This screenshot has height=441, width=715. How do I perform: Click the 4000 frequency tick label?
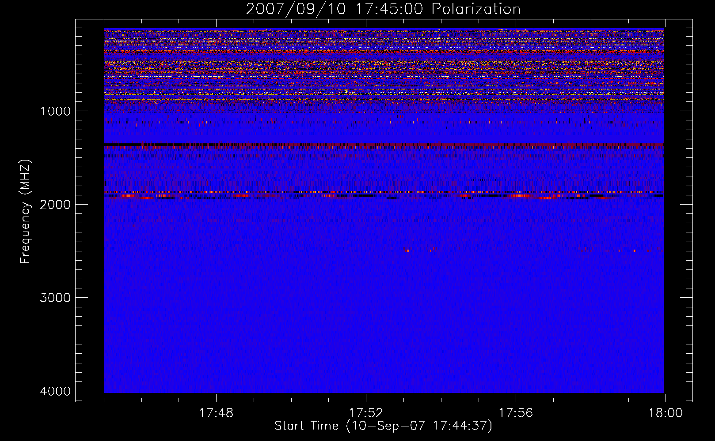55,391
